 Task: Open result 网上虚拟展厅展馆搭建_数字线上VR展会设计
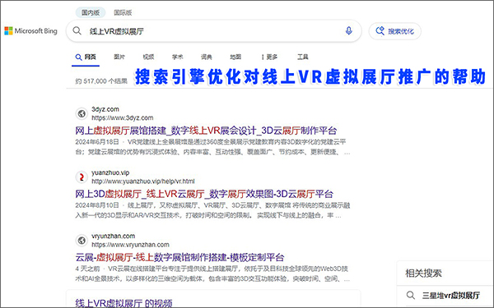pos(206,131)
